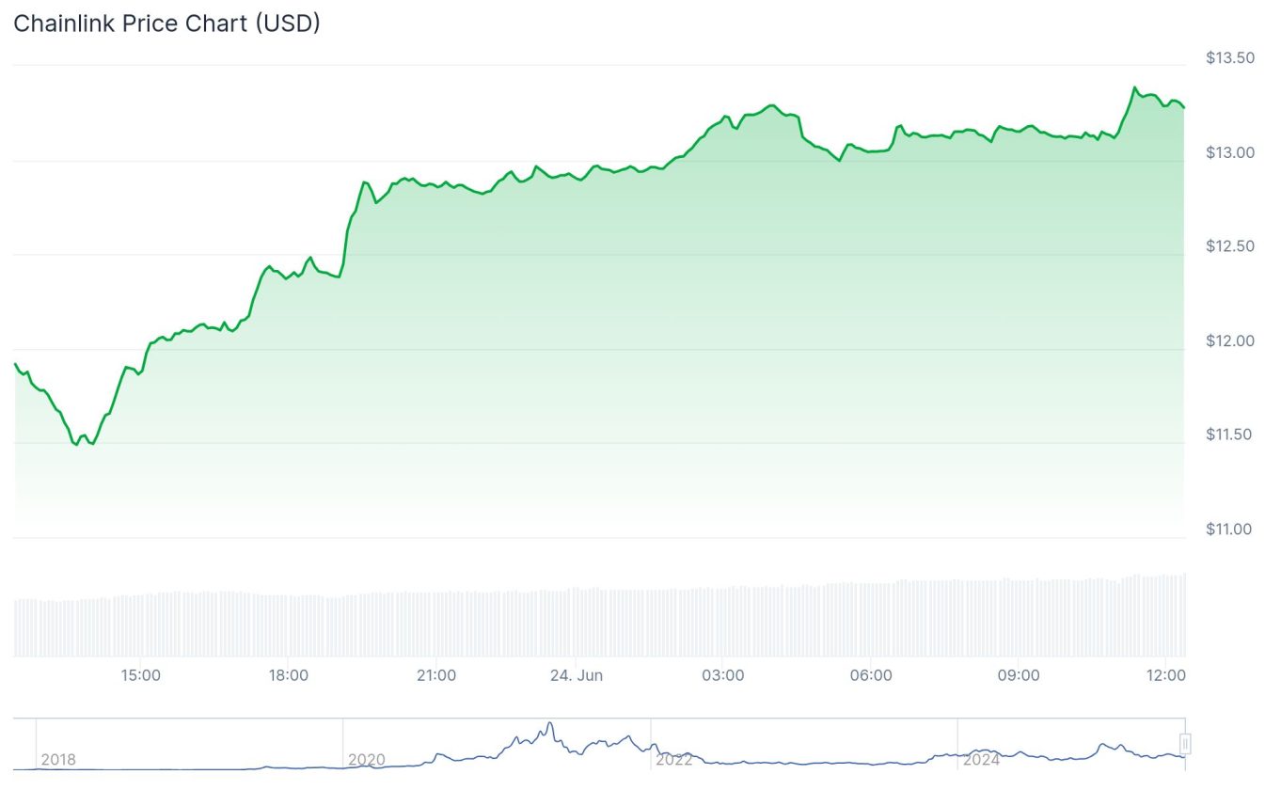
Task: Click the 09:00 time axis label
Action: pyautogui.click(x=1019, y=675)
